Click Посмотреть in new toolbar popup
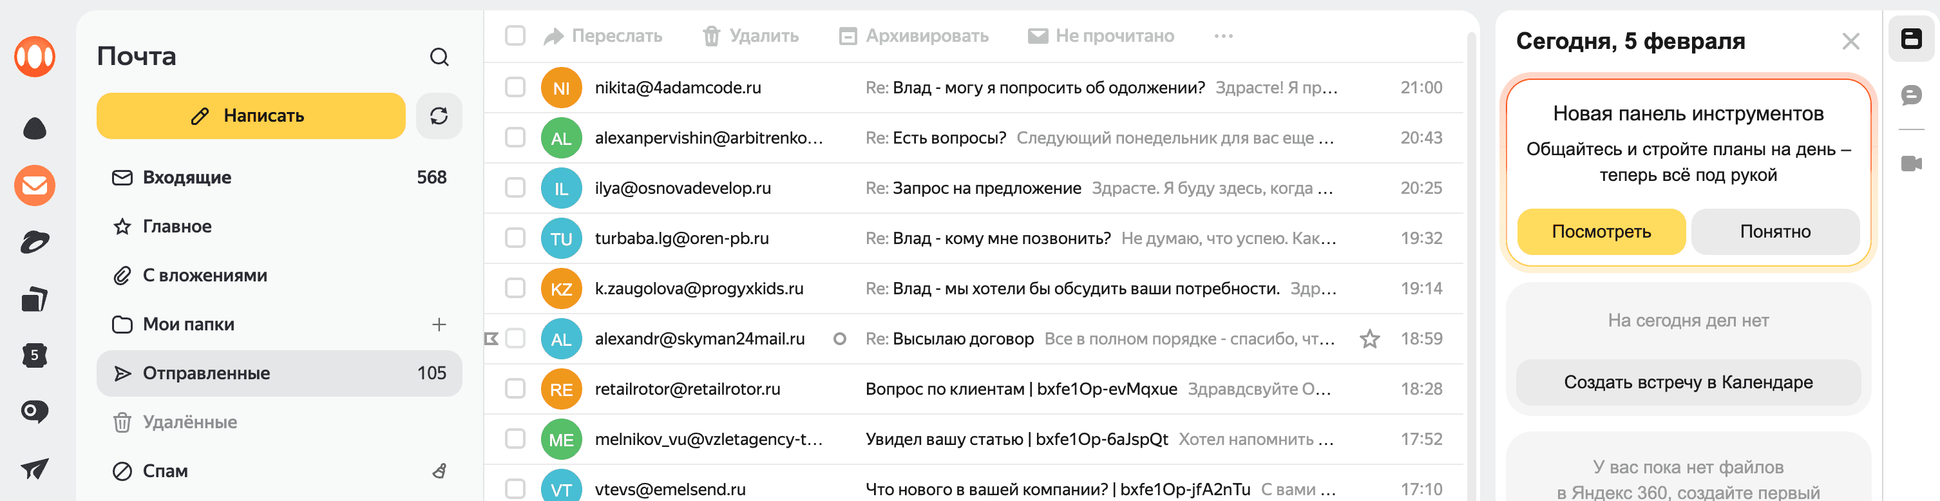1940x501 pixels. (x=1601, y=232)
